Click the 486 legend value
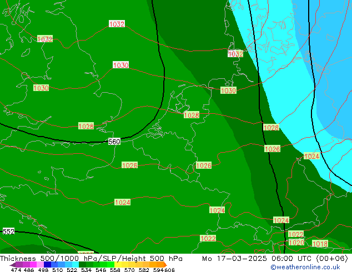 29,270
